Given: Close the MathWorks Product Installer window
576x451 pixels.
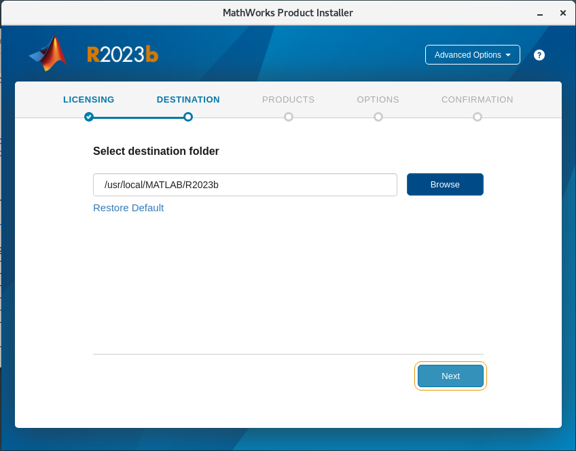Looking at the screenshot, I should pos(563,13).
